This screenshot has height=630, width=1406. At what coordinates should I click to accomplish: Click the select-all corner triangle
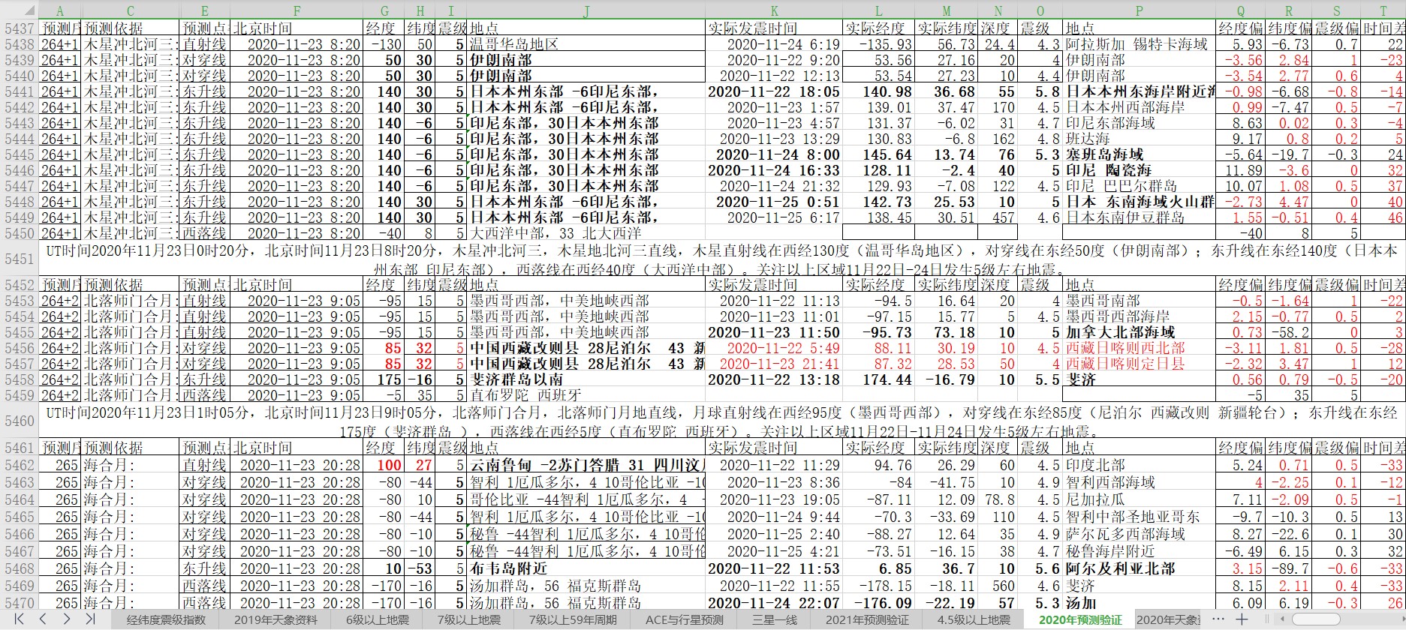(x=20, y=10)
